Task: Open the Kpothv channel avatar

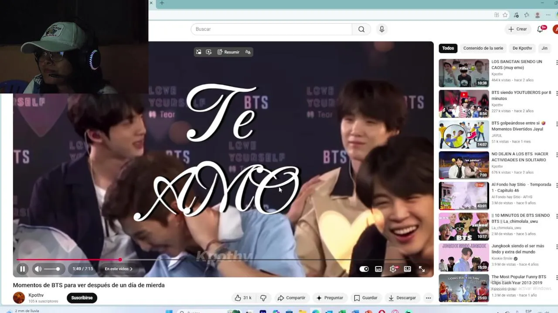Action: (x=19, y=298)
